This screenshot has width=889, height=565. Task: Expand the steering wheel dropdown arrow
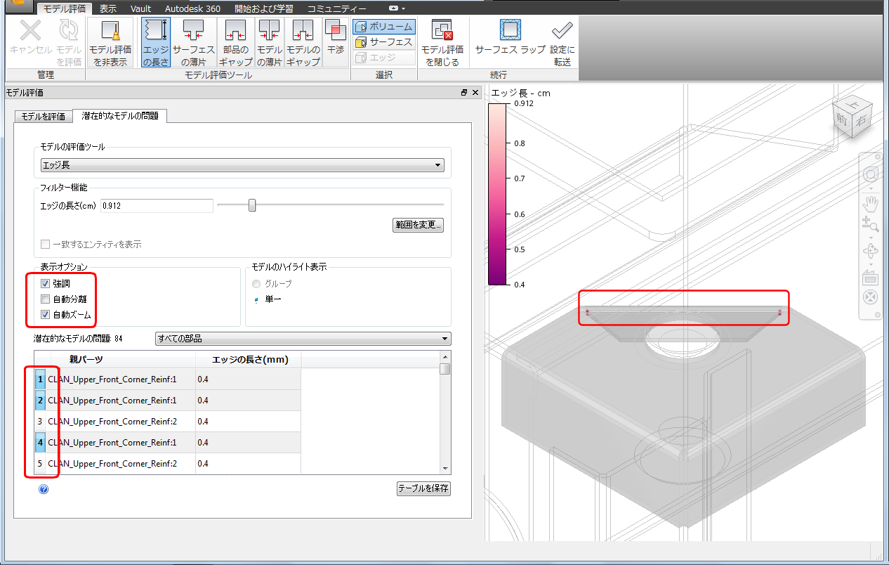click(x=870, y=188)
